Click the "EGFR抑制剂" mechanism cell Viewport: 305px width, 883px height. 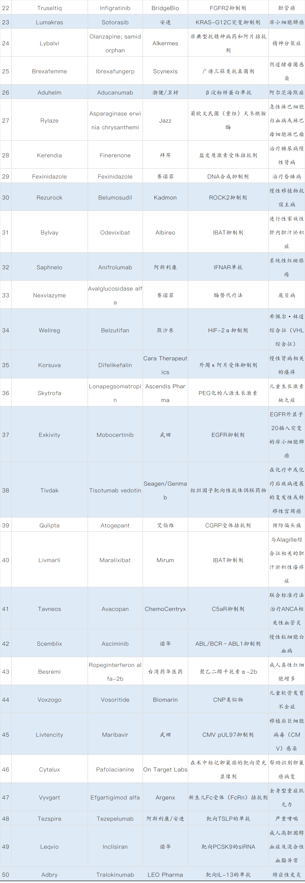pyautogui.click(x=228, y=435)
